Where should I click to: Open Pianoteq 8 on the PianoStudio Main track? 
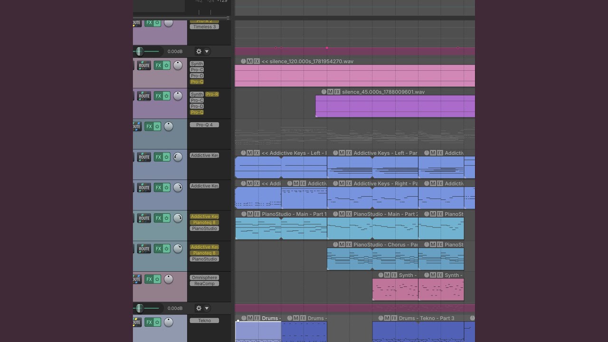(204, 222)
